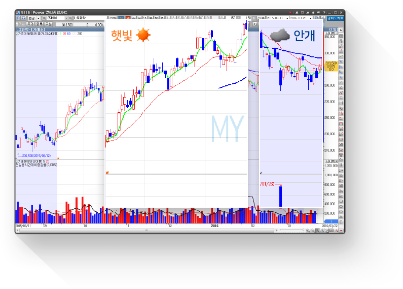Select the rounded rectangle drawing tool
The width and height of the screenshot is (403, 289).
[x=341, y=207]
